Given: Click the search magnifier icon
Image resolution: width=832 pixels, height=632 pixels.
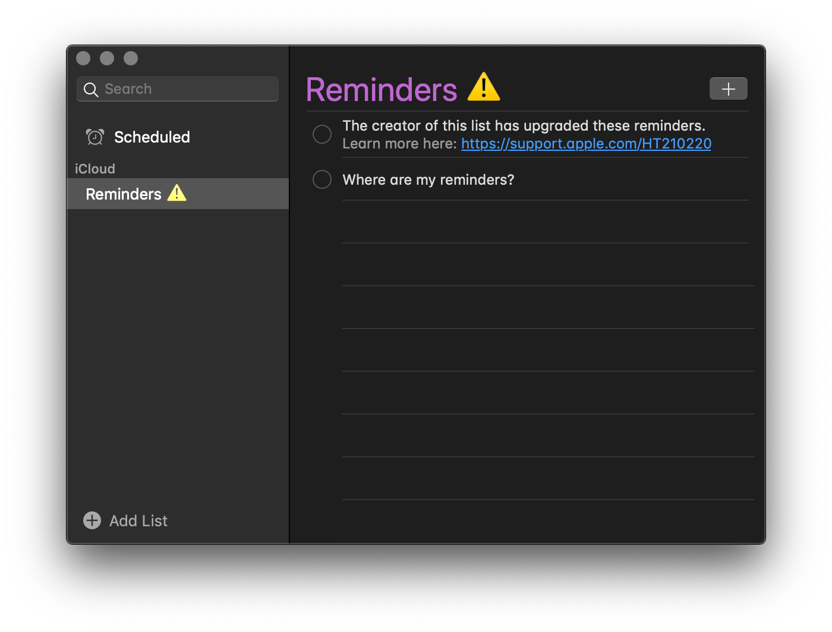Looking at the screenshot, I should pos(91,89).
